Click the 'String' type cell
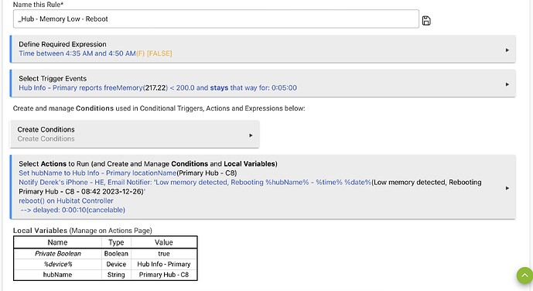The width and height of the screenshot is (533, 291). pyautogui.click(x=116, y=275)
